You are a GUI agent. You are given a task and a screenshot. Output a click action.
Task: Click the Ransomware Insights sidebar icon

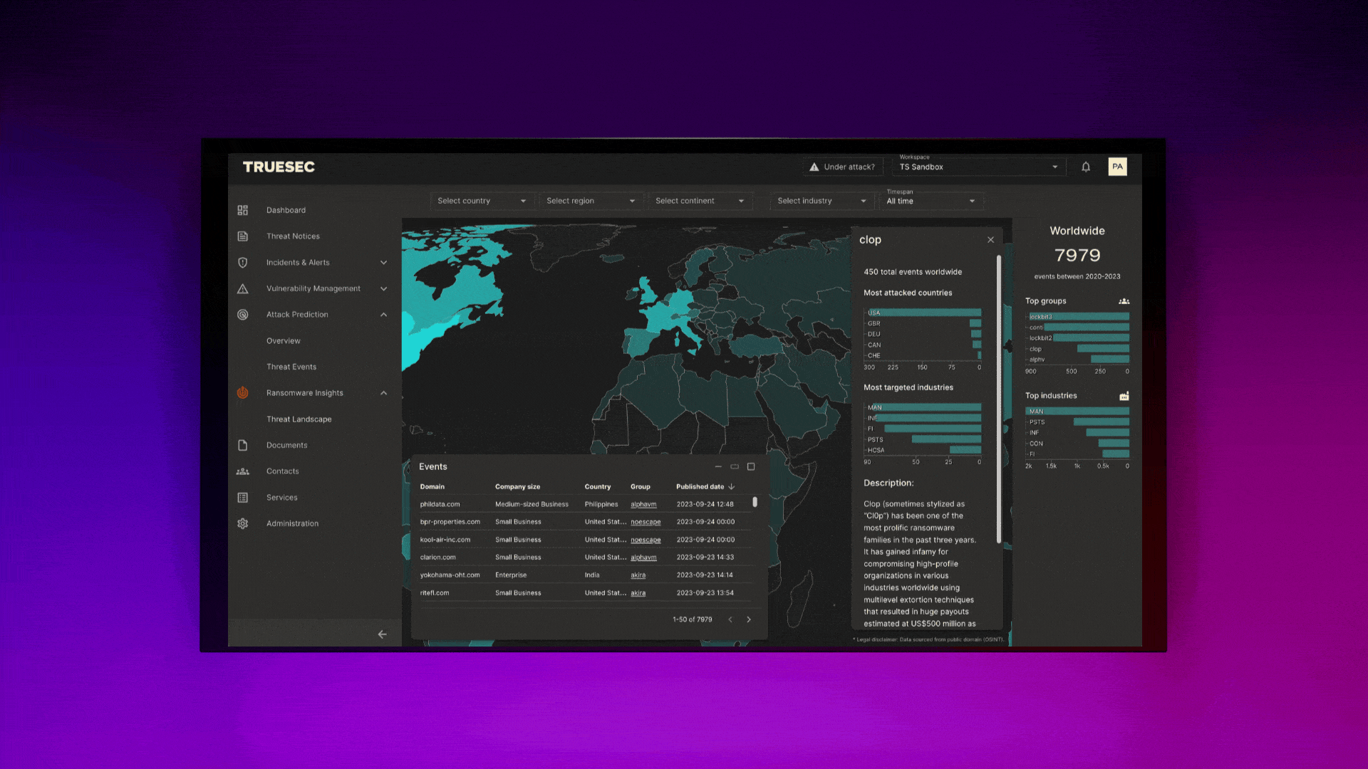point(244,392)
